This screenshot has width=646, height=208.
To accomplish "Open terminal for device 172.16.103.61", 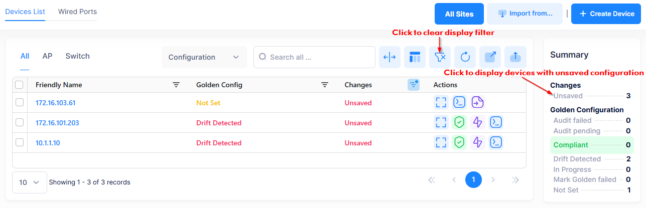I will pyautogui.click(x=459, y=103).
